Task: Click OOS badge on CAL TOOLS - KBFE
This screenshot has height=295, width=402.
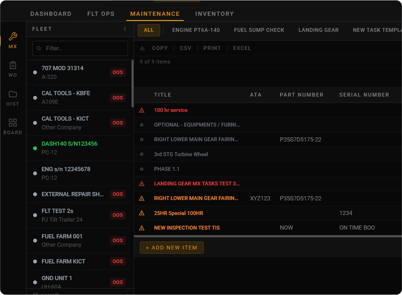Action: pyautogui.click(x=118, y=98)
